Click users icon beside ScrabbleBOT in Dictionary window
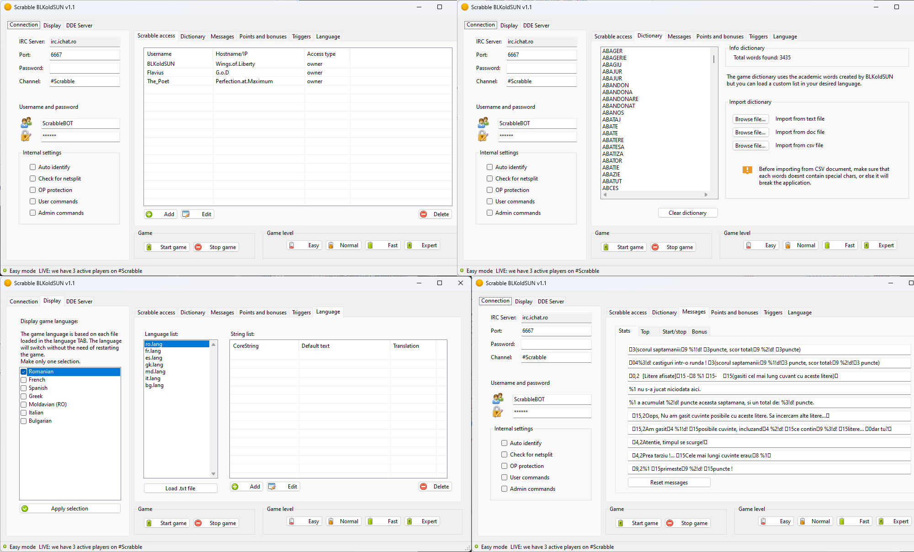 [484, 122]
